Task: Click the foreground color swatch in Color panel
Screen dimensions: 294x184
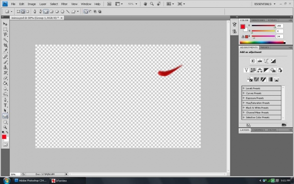Action: coord(243,26)
